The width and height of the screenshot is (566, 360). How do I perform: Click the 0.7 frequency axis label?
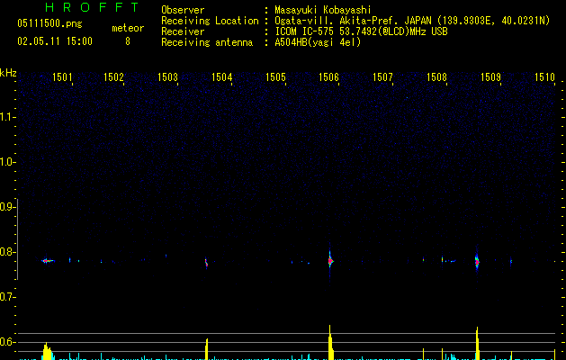click(7, 297)
